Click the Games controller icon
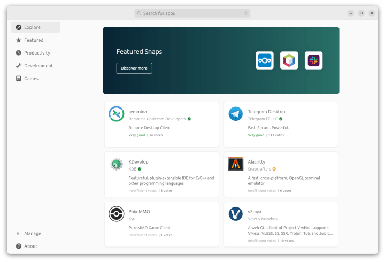The width and height of the screenshot is (385, 262). (x=19, y=79)
